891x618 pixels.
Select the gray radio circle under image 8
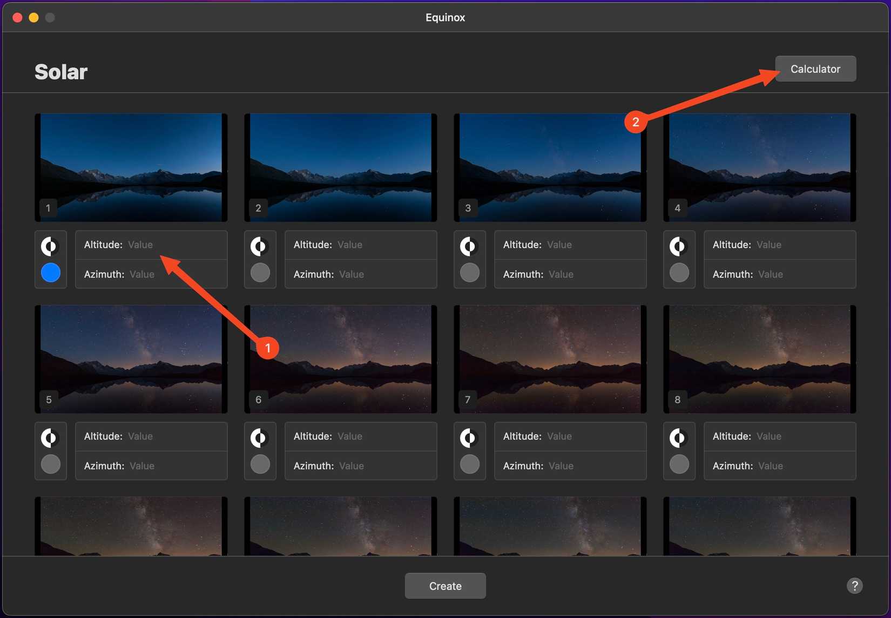pos(679,464)
